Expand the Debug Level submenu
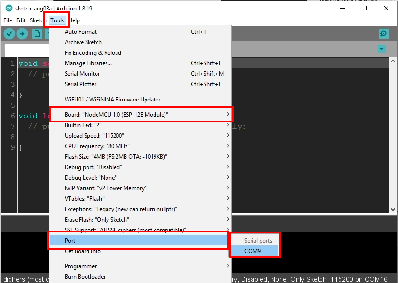 coord(140,178)
